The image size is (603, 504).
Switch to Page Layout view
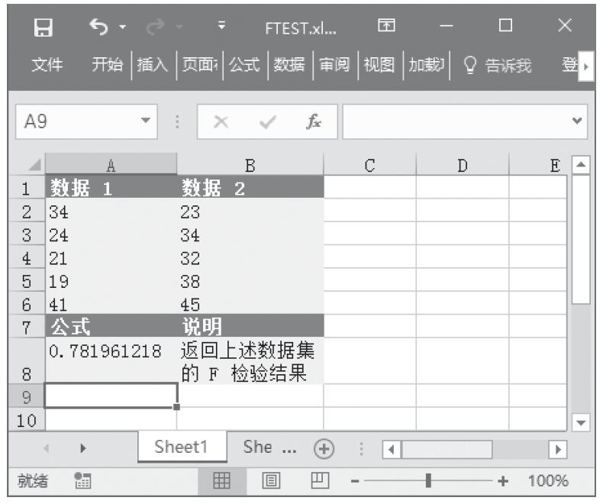(270, 481)
